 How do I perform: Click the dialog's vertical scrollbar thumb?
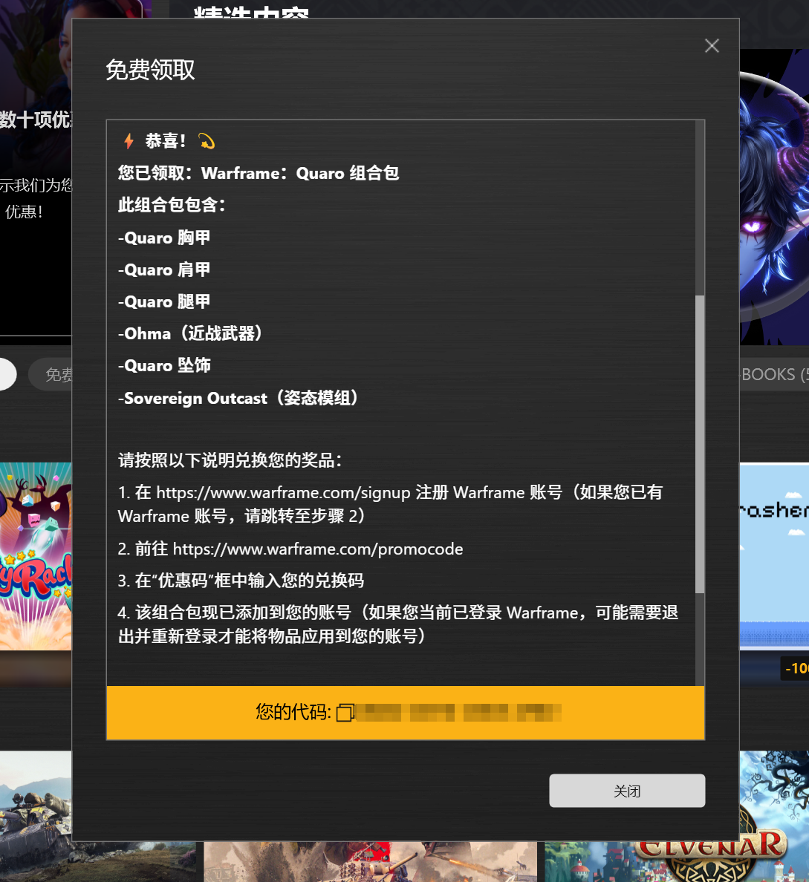(x=700, y=444)
